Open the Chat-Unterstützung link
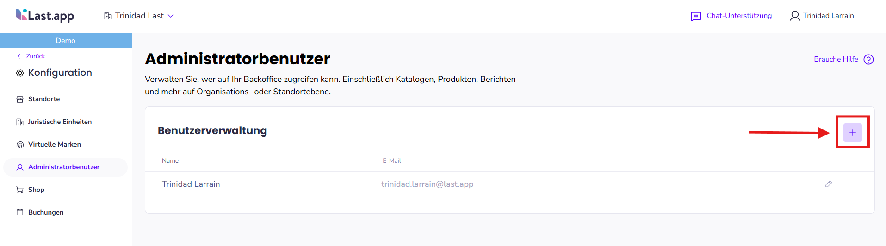This screenshot has width=886, height=246. 739,16
